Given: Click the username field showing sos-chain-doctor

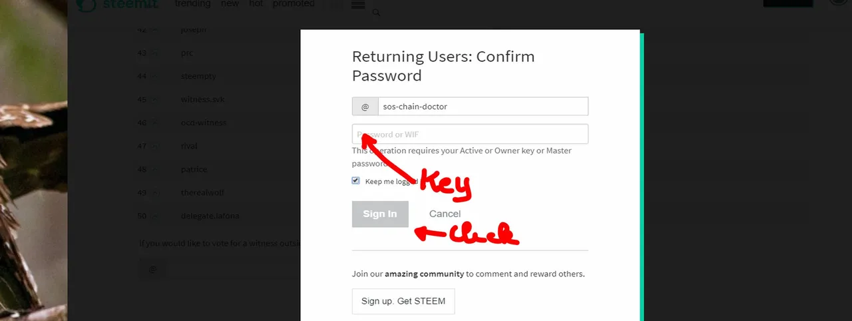Looking at the screenshot, I should point(483,107).
